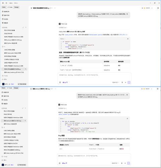Open the load_orders code link in upper window
The height and width of the screenshot is (168, 161).
coord(69,35)
